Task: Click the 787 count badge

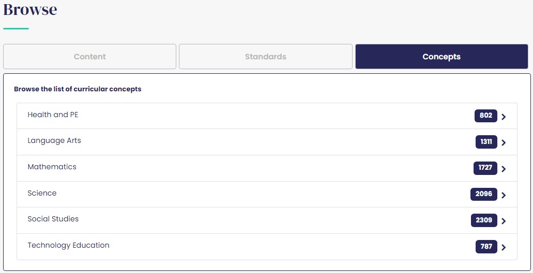Action: pos(486,247)
